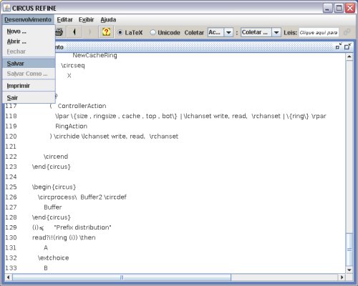Click 'RingAction' on line 119

point(71,126)
